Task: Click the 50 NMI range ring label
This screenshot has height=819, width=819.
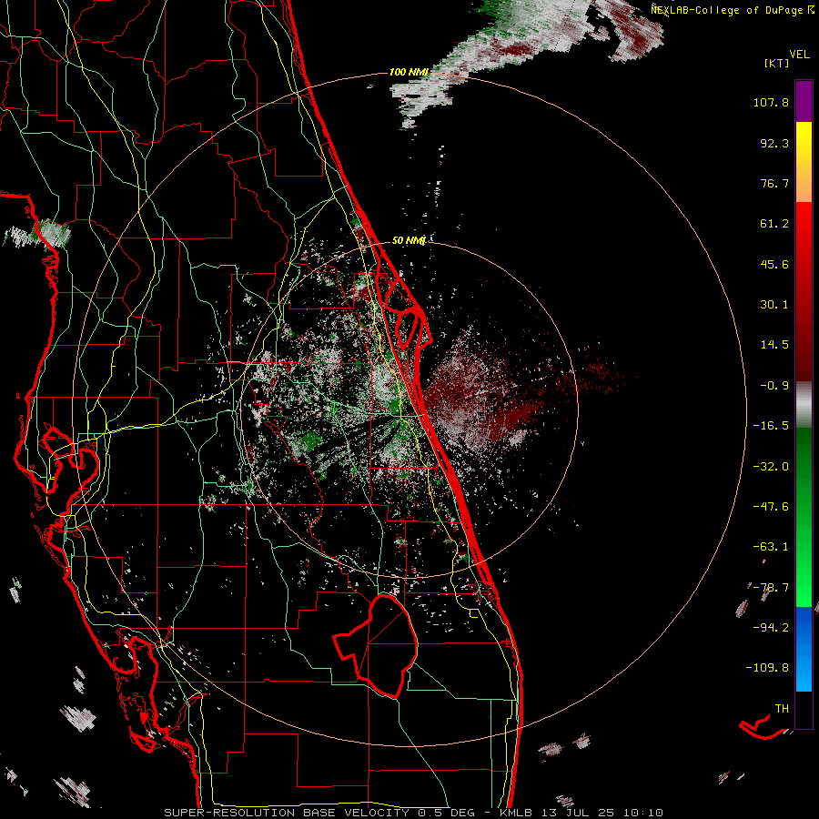Action: pos(409,240)
